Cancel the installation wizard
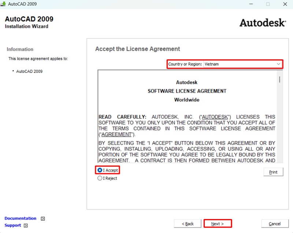The height and width of the screenshot is (233, 293). click(x=274, y=223)
